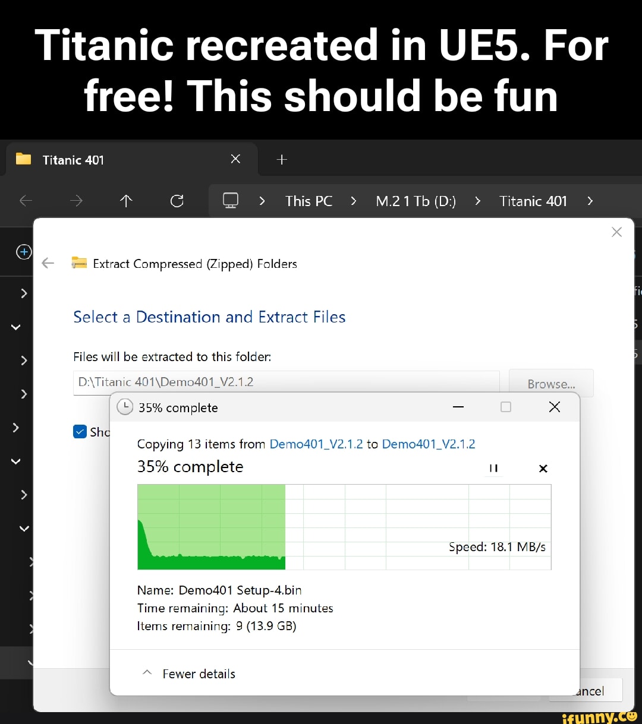The height and width of the screenshot is (724, 642).
Task: Collapse to Fewer details
Action: [x=190, y=674]
